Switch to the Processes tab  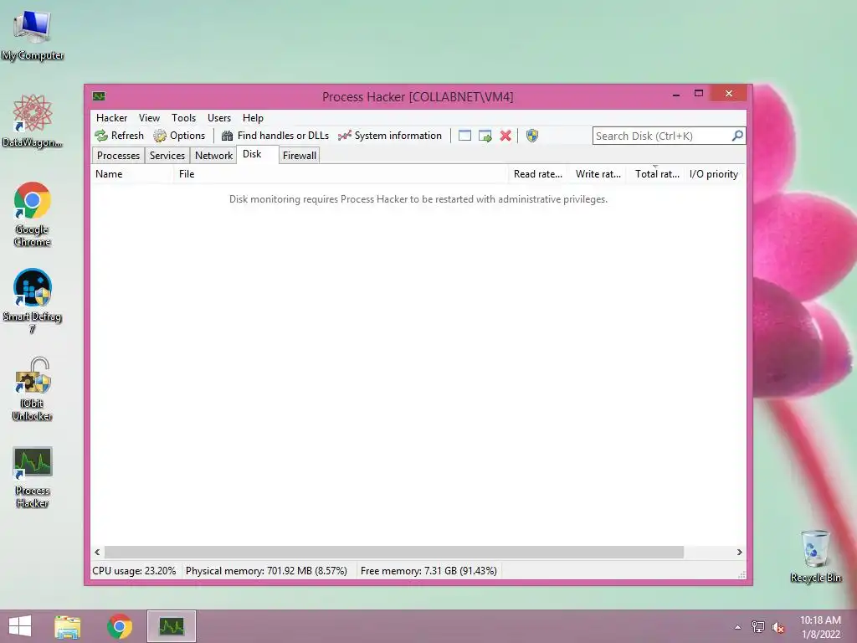point(118,155)
